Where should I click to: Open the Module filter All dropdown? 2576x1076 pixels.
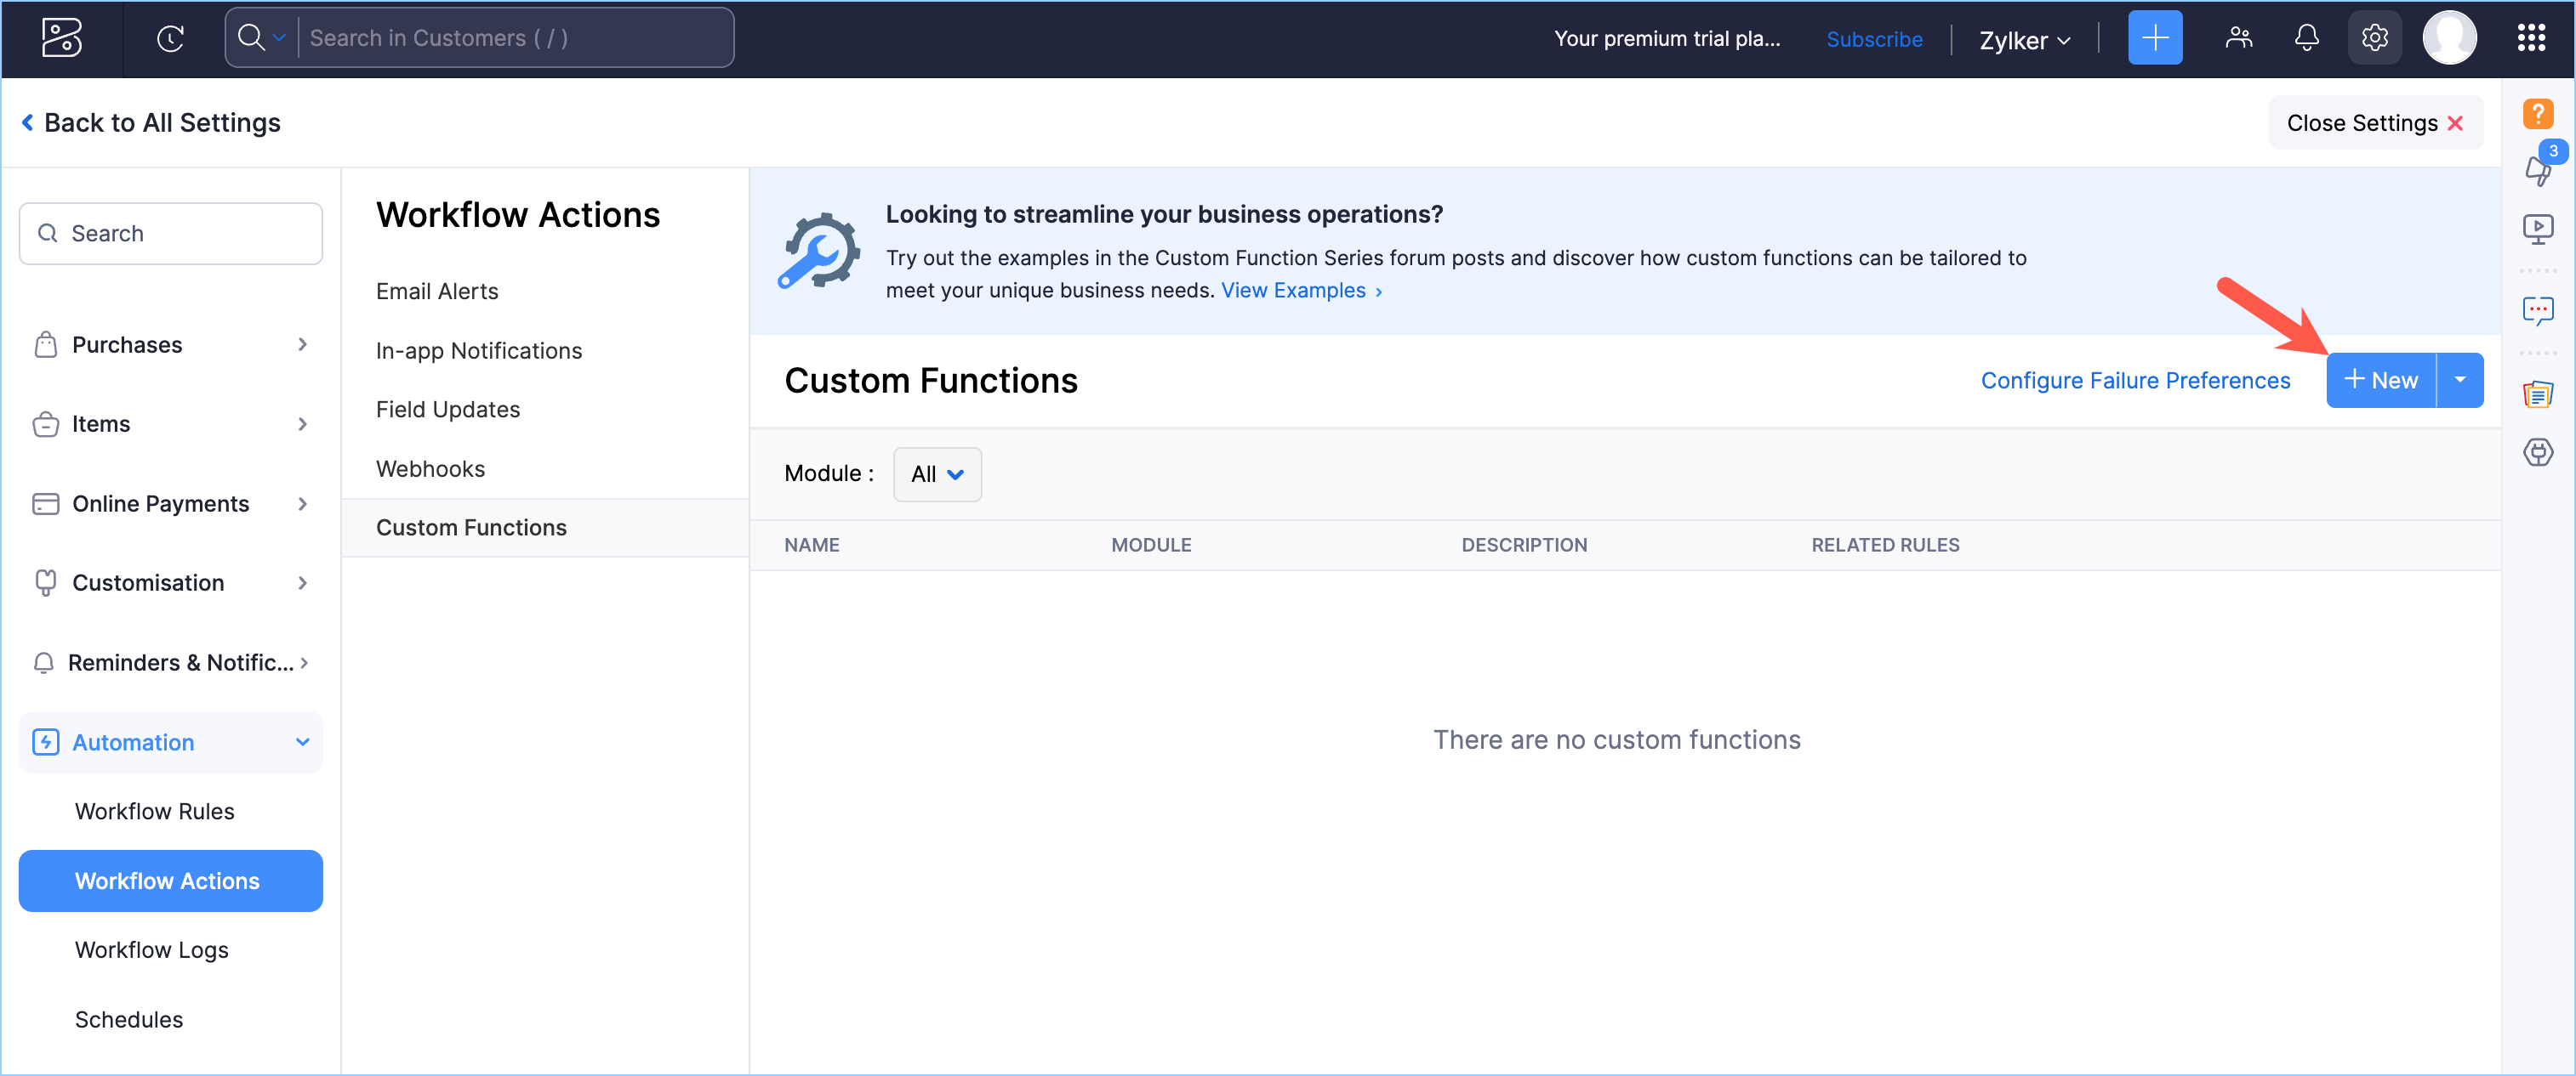coord(936,473)
